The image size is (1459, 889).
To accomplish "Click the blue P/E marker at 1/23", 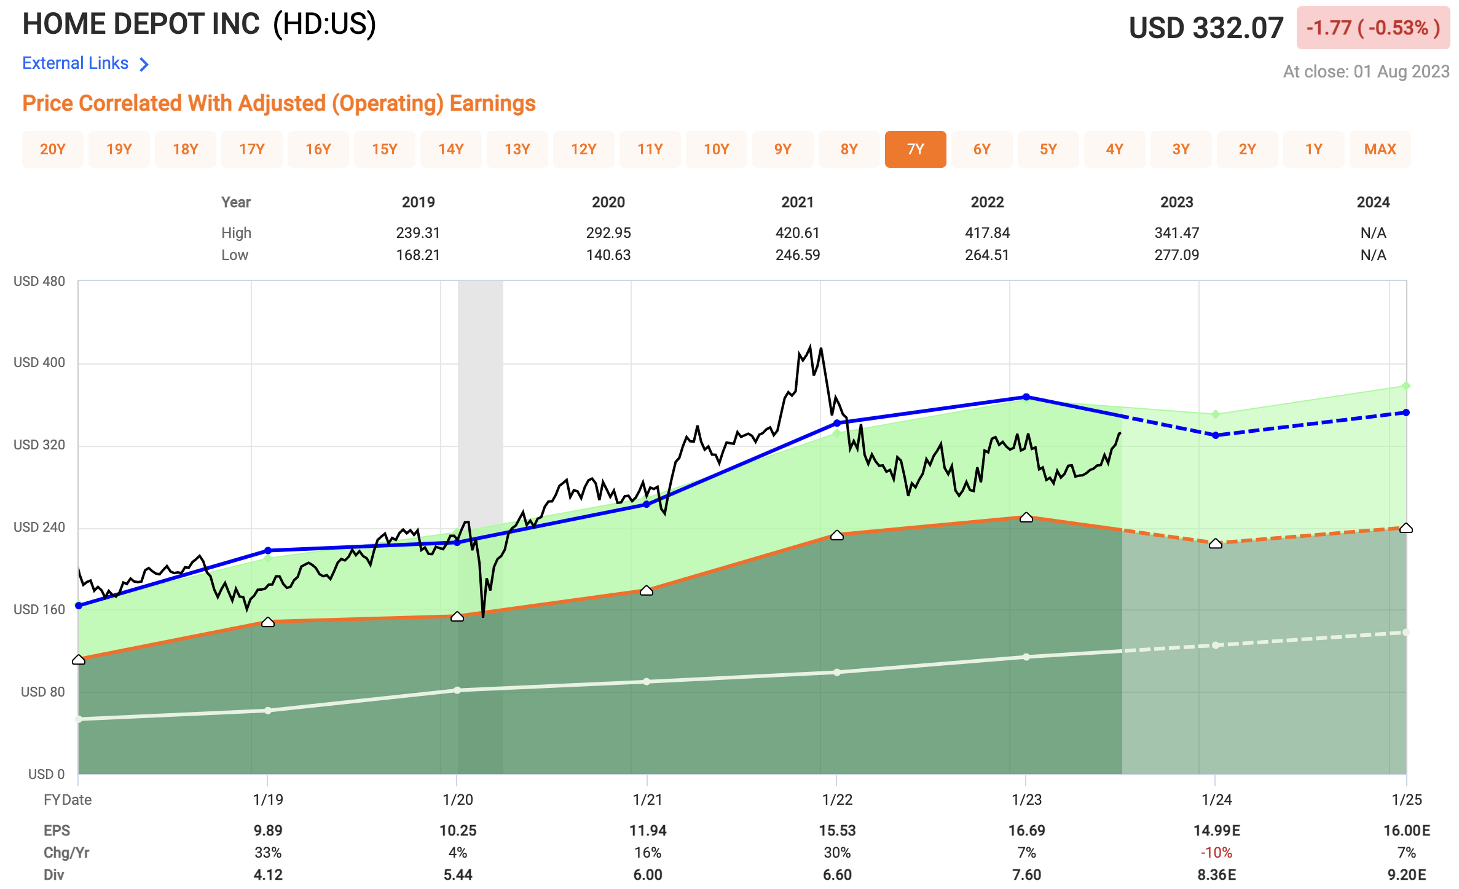I will pyautogui.click(x=1026, y=397).
